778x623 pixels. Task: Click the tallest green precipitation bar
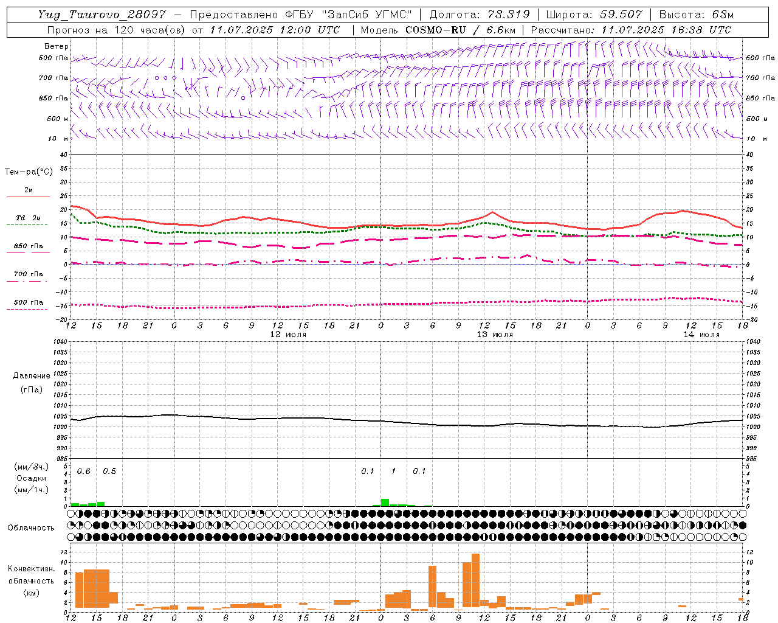click(x=385, y=503)
